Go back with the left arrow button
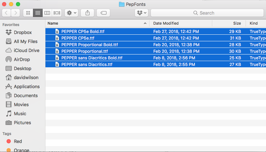Viewport: 266px width, 152px height. coord(7,13)
